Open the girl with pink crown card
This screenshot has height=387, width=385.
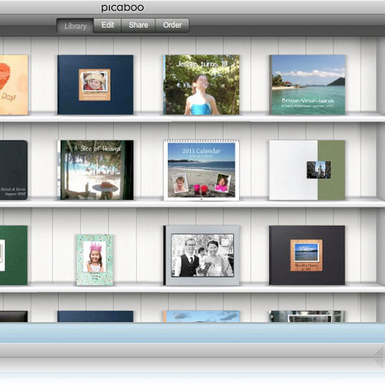pos(95,260)
